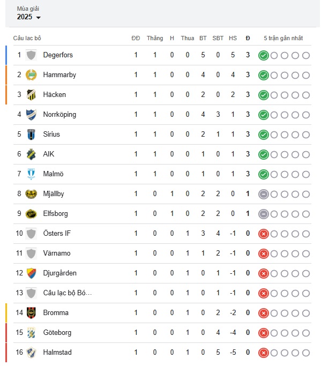Open the Östers IF team link

(x=57, y=234)
